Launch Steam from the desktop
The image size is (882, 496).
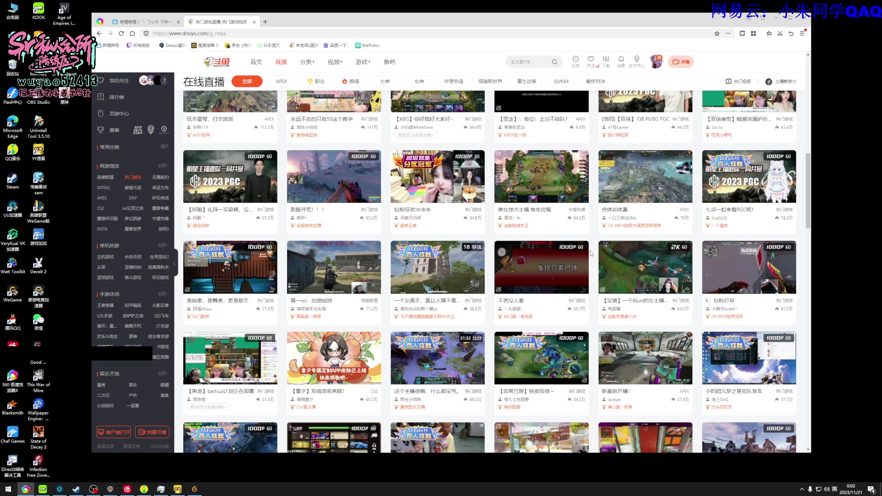tap(12, 181)
